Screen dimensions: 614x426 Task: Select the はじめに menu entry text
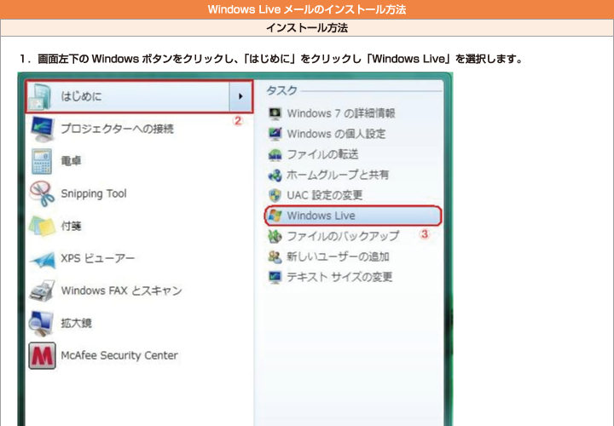(x=82, y=96)
